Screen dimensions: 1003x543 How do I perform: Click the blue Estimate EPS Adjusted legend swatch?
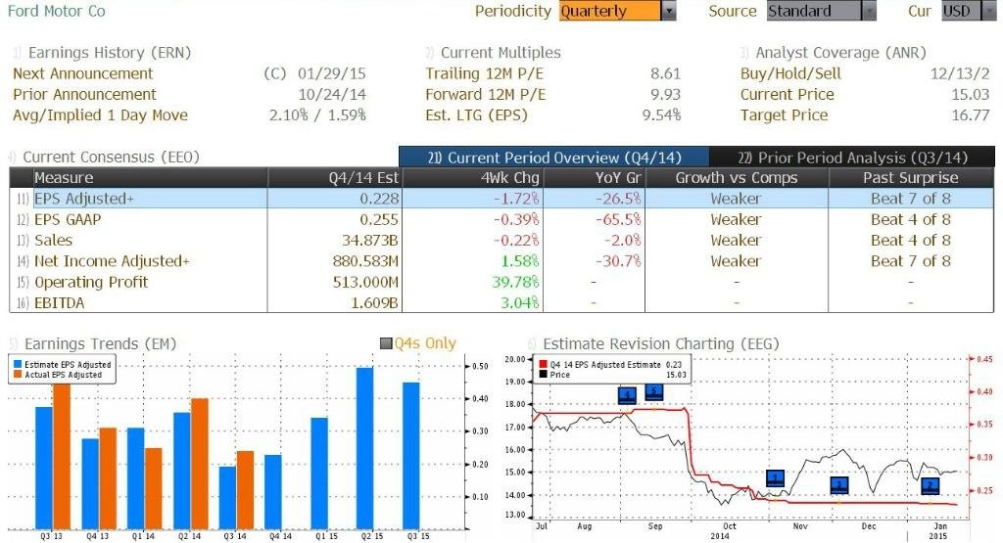[18, 364]
